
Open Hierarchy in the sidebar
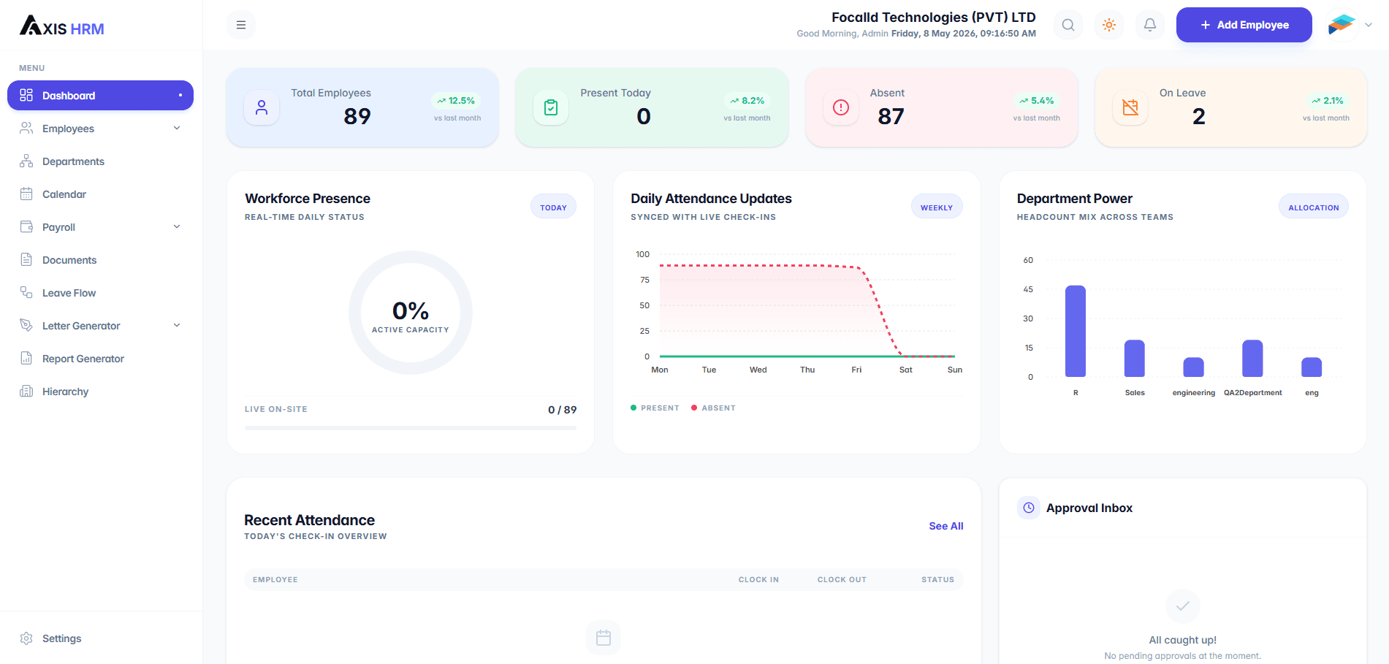click(x=100, y=392)
